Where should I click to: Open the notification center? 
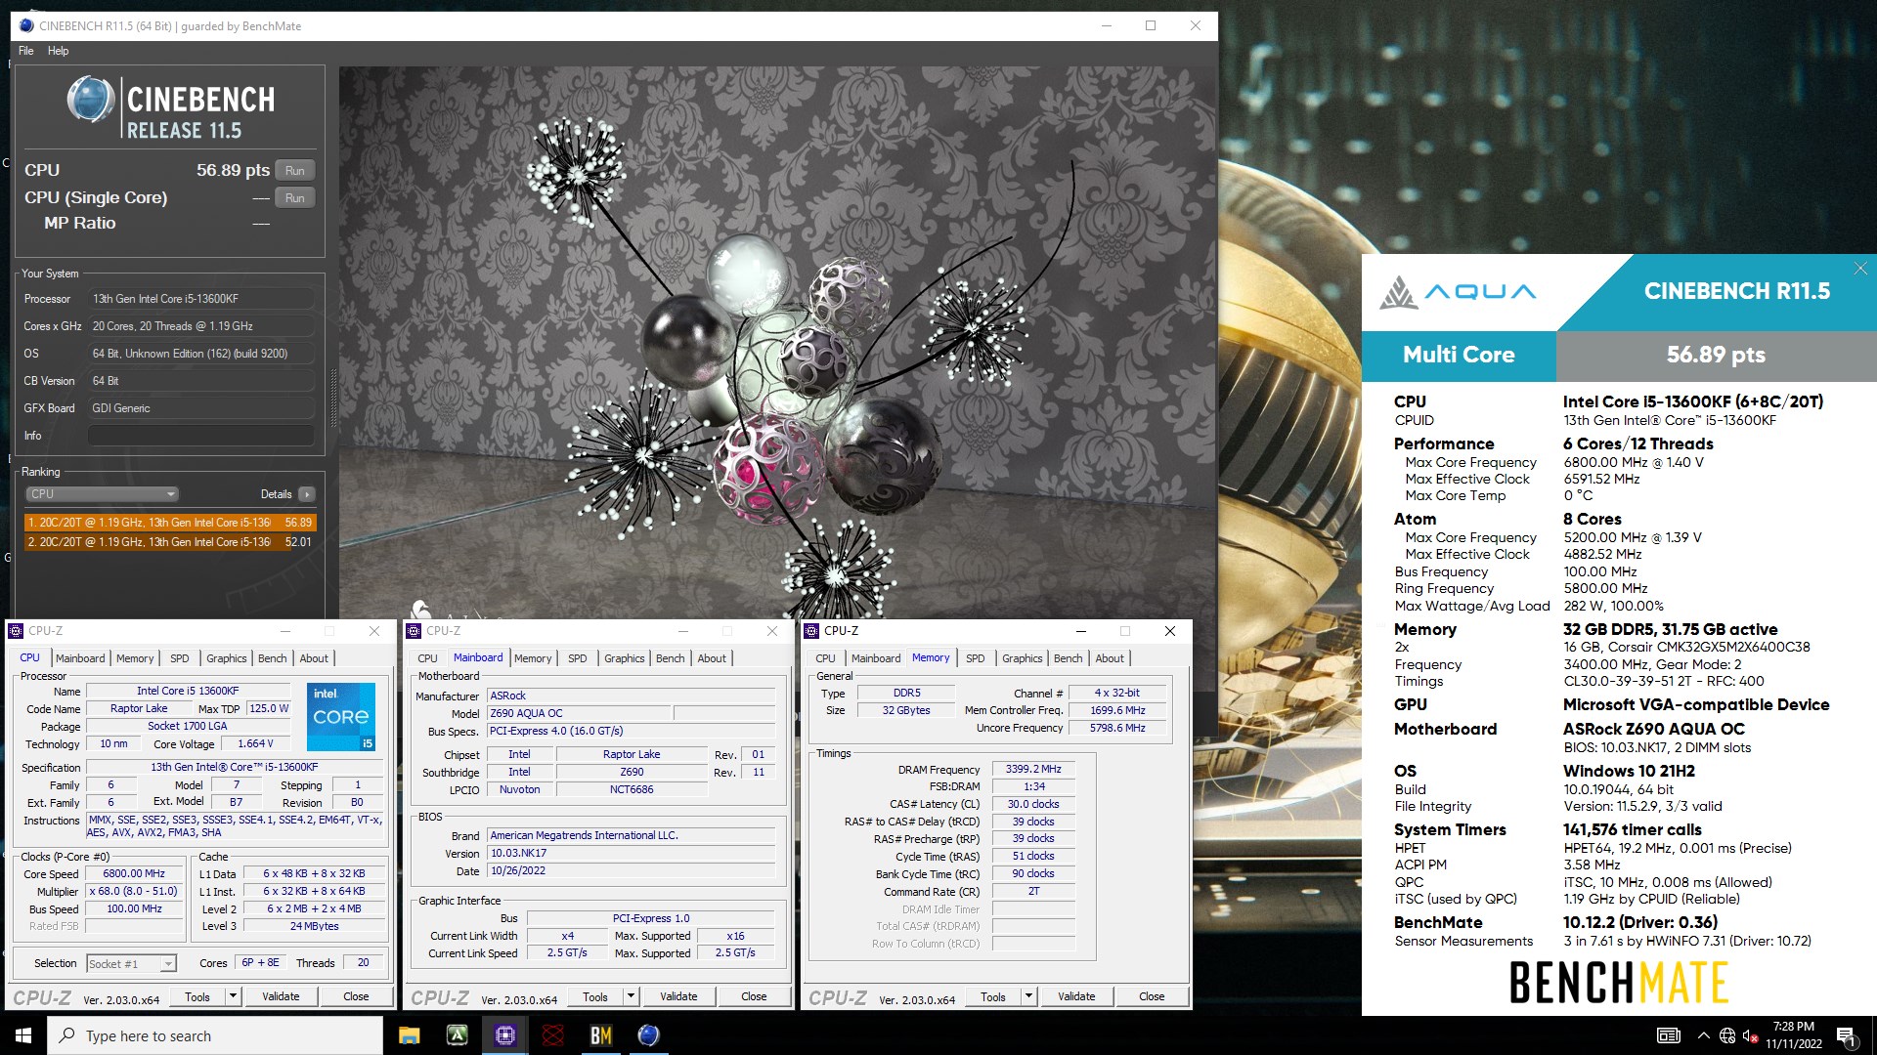coord(1847,1035)
